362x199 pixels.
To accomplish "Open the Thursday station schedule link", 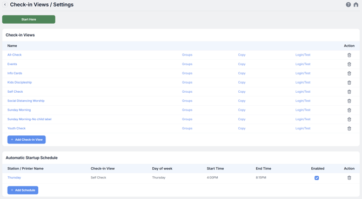I will 14,177.
